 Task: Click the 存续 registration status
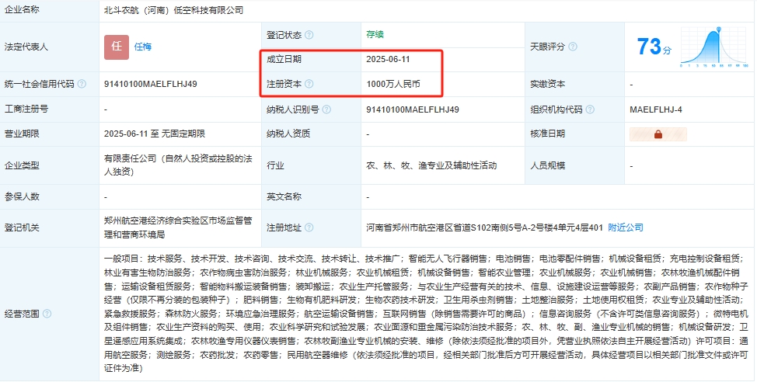(375, 34)
